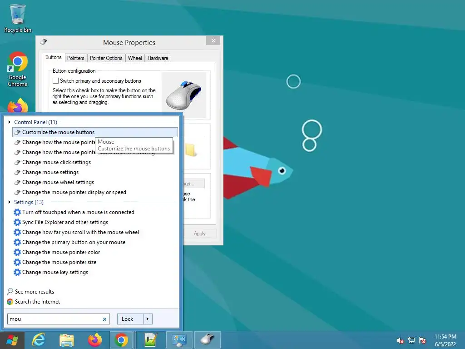
Task: Switch to Mouse Properties taskbar item
Action: click(x=207, y=340)
